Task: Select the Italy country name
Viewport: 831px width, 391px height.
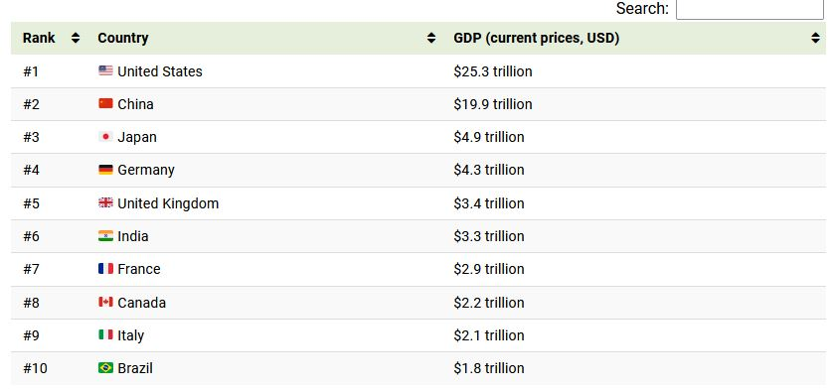Action: [131, 335]
